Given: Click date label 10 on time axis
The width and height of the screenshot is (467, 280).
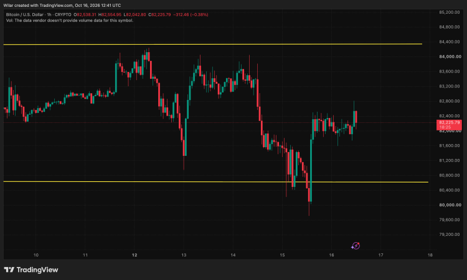Looking at the screenshot, I should pyautogui.click(x=36, y=255).
